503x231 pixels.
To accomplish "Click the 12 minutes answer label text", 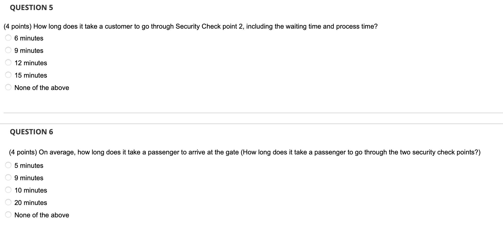I will coord(31,63).
